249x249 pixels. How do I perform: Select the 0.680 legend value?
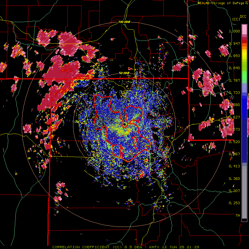[234, 105]
